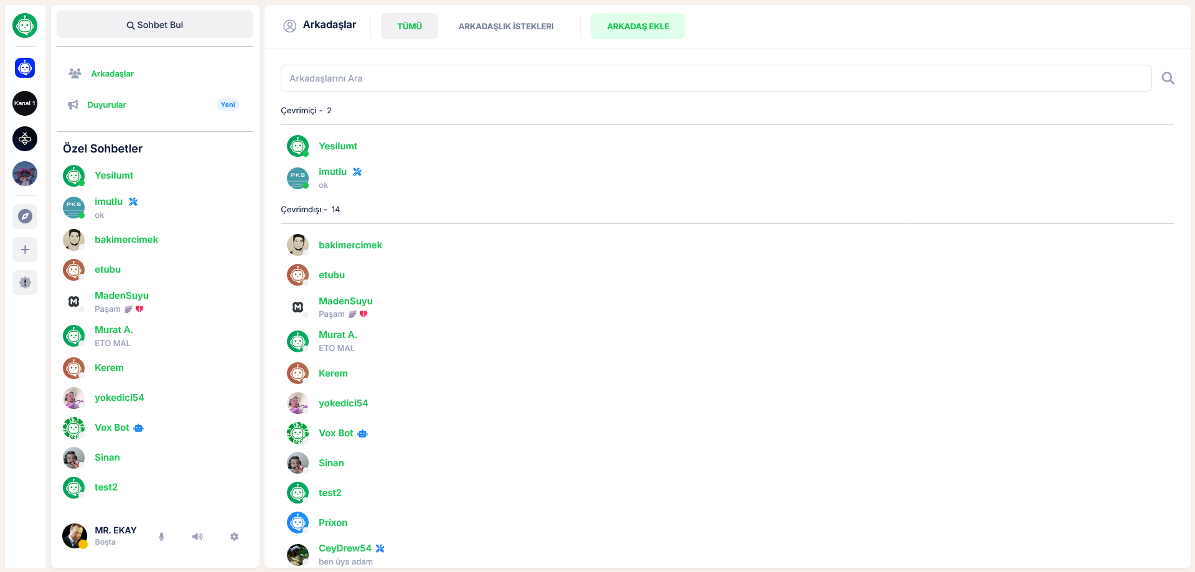Viewport: 1195px width, 572px height.
Task: Click the search magnifier icon beside friends search
Action: tap(1168, 78)
